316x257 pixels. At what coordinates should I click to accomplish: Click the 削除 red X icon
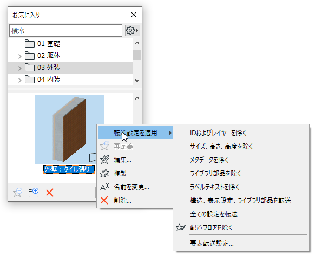point(104,200)
